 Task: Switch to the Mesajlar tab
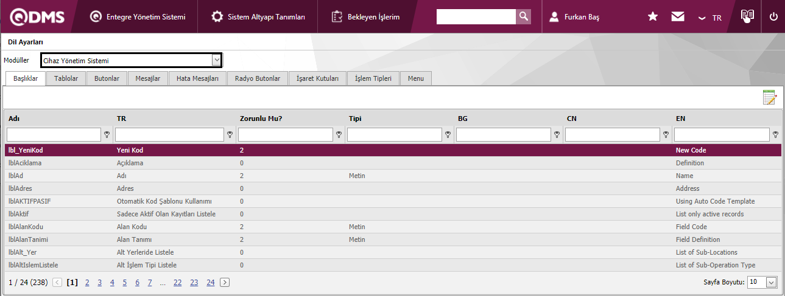[x=147, y=78]
